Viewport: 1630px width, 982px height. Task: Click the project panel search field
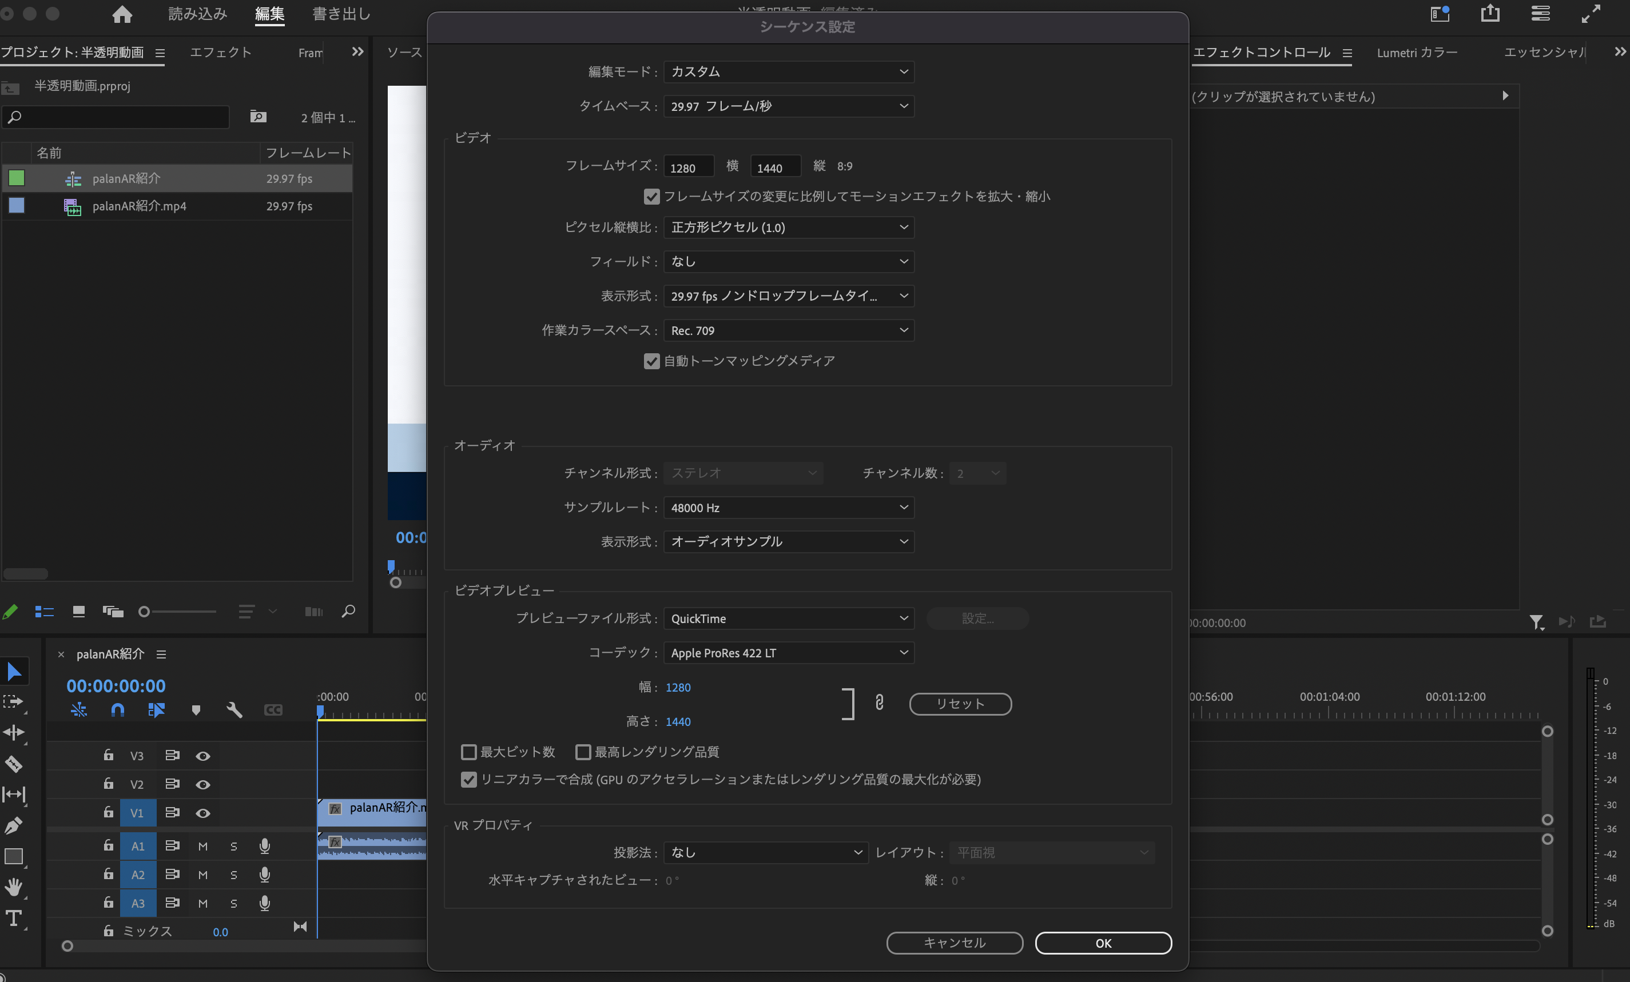pos(116,117)
